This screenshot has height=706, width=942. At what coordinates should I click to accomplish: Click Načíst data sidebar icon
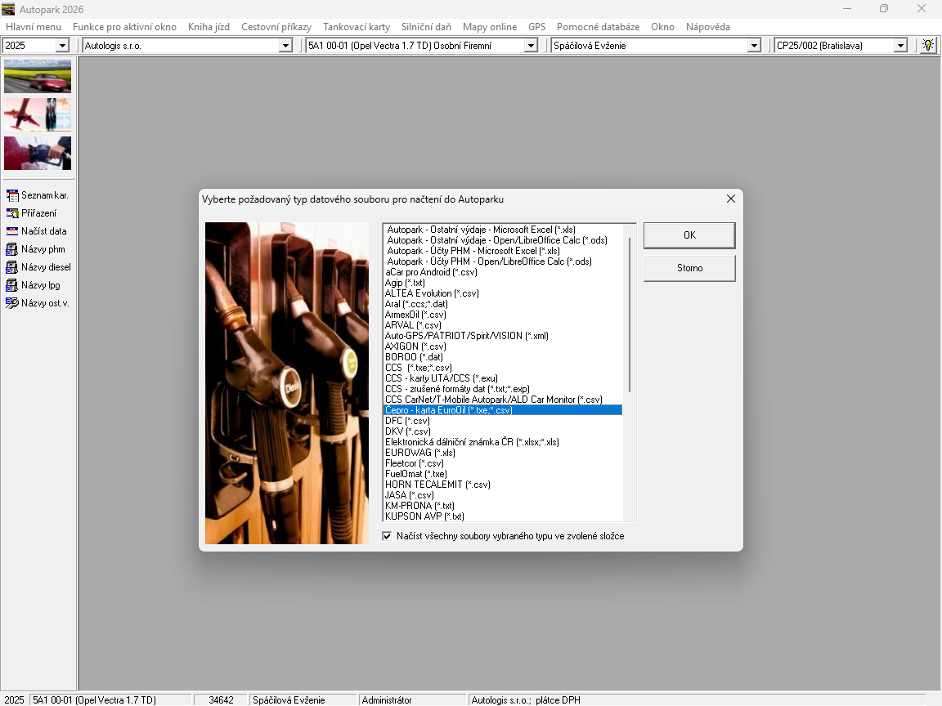[x=12, y=231]
